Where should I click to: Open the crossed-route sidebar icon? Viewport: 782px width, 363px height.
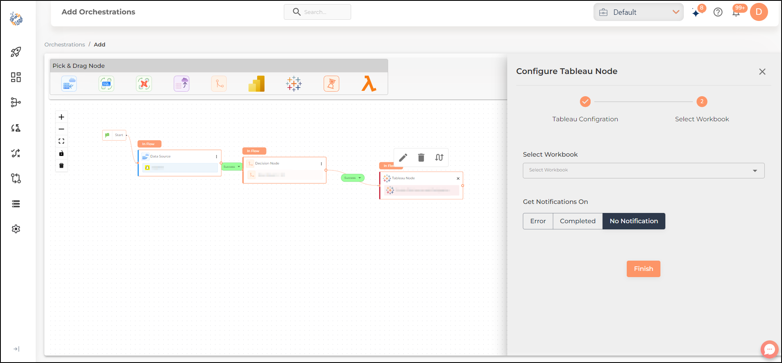pyautogui.click(x=16, y=153)
